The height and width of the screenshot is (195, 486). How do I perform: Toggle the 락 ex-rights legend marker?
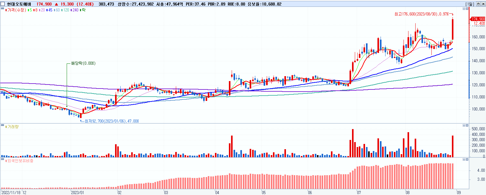point(83,10)
